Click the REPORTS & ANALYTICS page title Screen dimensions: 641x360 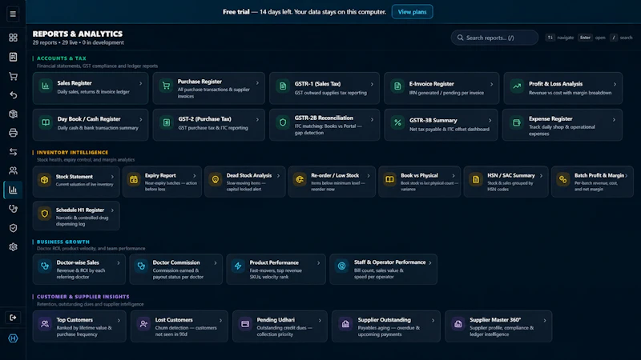pos(78,34)
